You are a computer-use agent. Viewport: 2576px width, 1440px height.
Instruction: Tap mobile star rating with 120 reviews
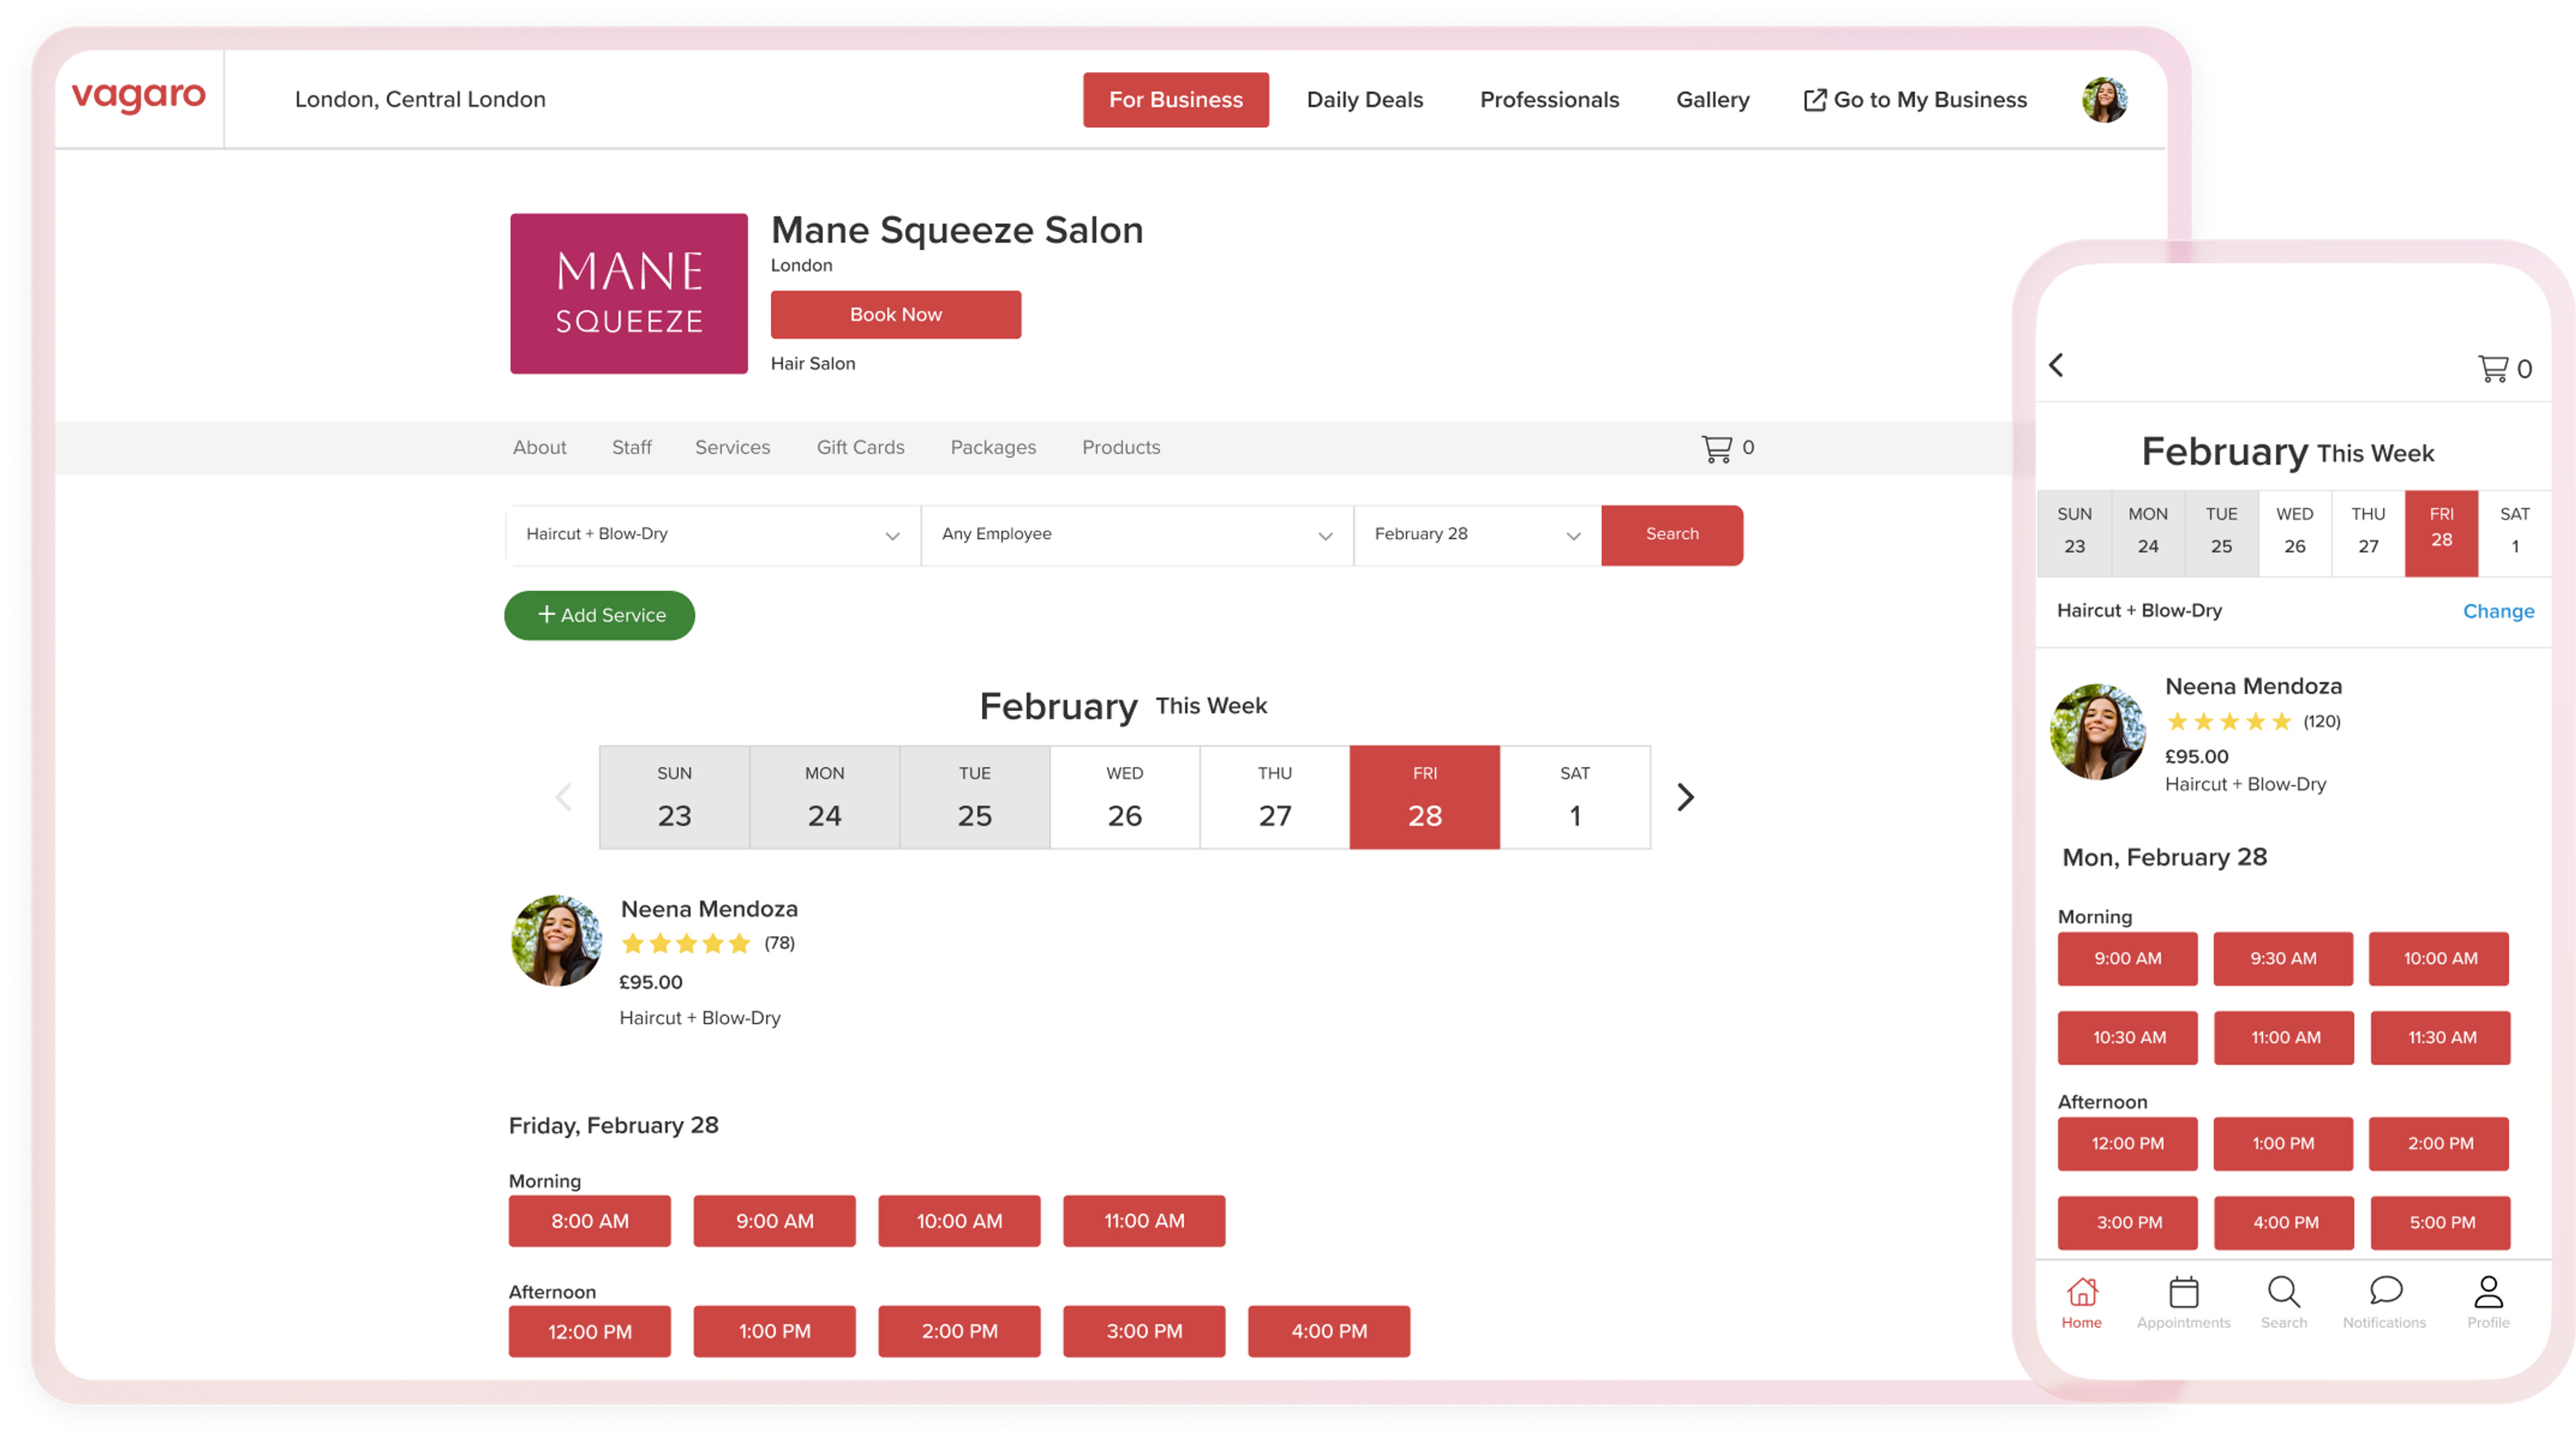pyautogui.click(x=2228, y=721)
